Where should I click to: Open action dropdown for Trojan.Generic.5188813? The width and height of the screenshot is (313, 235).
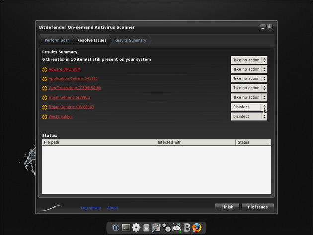point(249,97)
